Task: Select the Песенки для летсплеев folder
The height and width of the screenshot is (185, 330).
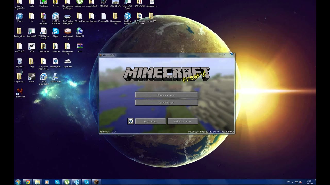Action: point(139,18)
